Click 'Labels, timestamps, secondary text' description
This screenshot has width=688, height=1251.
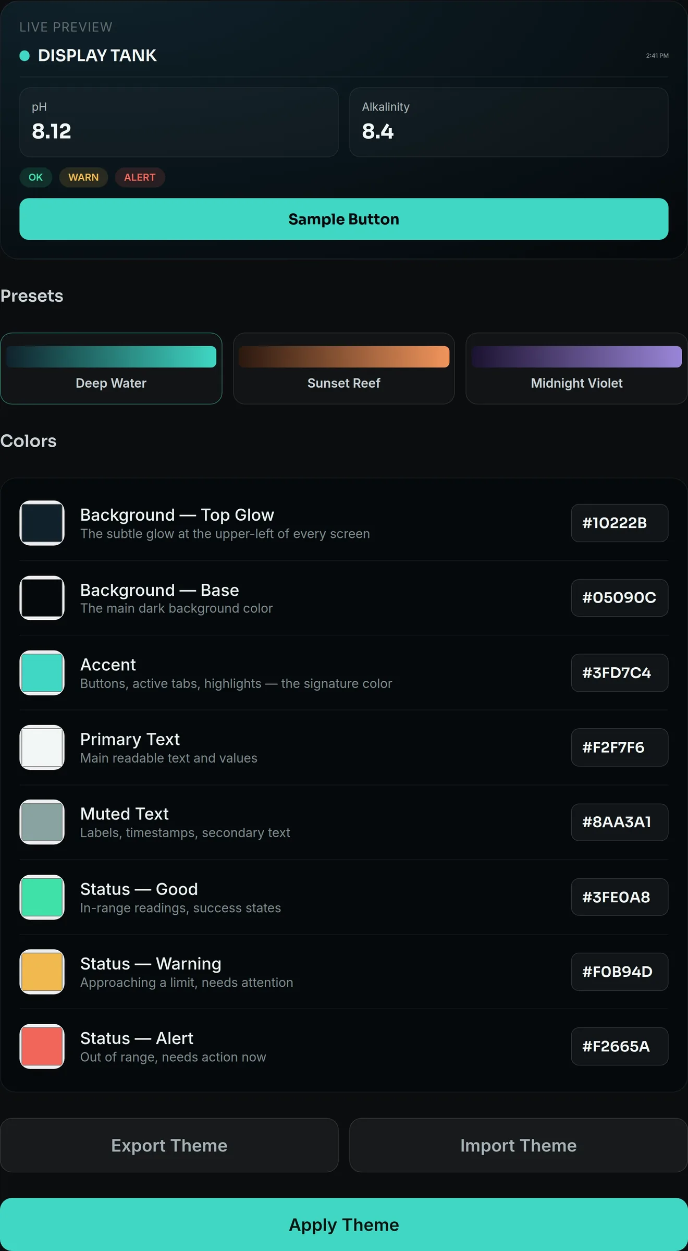point(185,833)
